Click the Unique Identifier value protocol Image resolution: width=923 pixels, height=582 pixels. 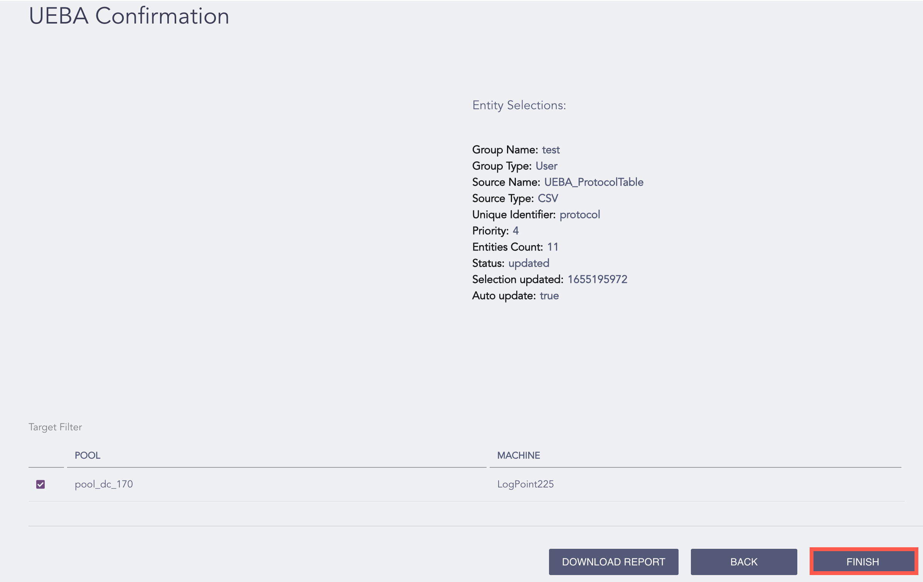click(579, 215)
